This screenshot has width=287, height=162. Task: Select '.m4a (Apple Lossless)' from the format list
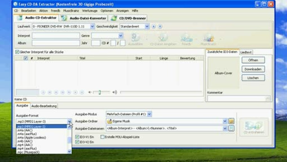[31, 137]
